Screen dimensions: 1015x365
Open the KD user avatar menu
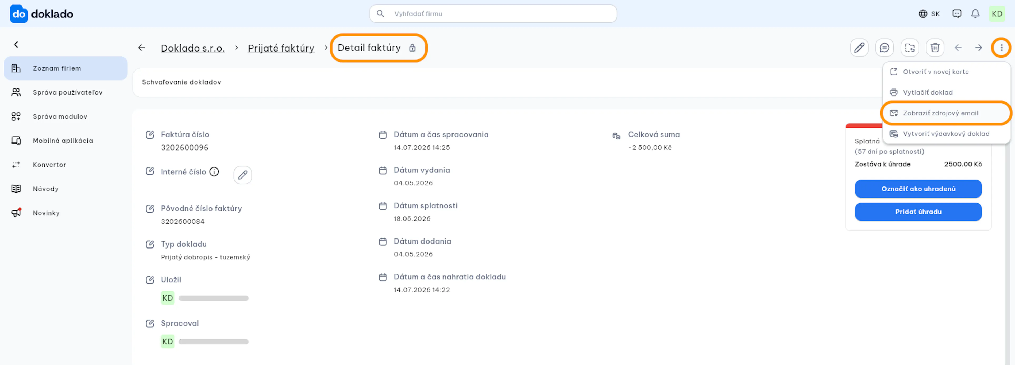coord(996,14)
